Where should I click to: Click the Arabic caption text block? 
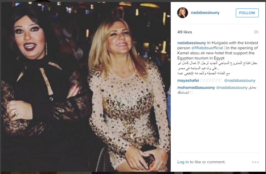[x=217, y=68]
